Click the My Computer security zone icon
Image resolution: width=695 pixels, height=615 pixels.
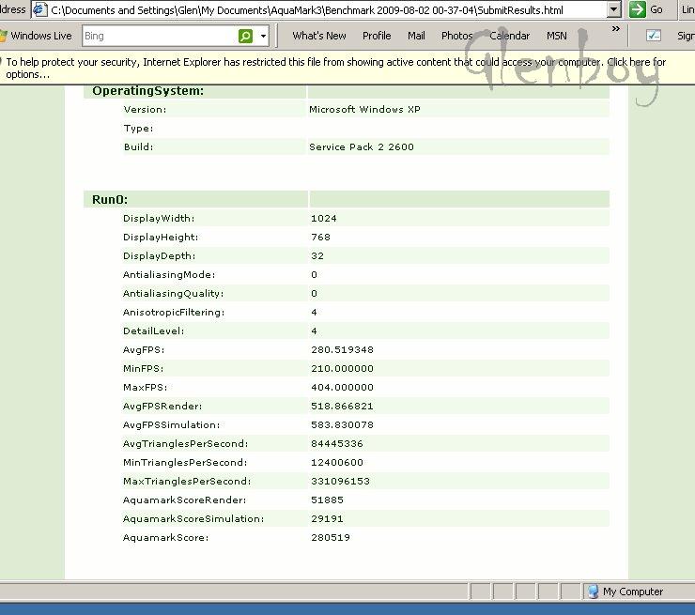pyautogui.click(x=593, y=592)
